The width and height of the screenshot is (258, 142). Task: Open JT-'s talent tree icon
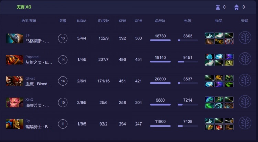coord(245,38)
